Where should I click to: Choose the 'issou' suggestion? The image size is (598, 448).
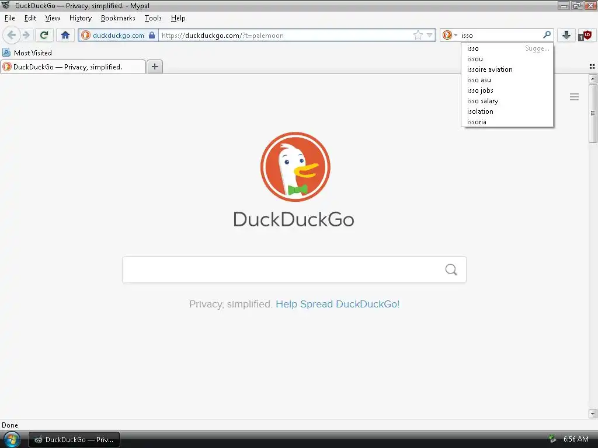pos(507,59)
